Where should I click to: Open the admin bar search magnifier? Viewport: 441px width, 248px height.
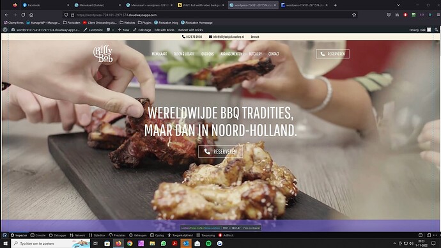pyautogui.click(x=437, y=29)
